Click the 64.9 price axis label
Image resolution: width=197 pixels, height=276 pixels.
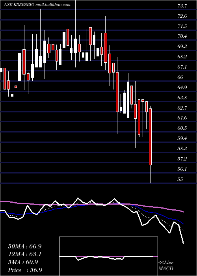tap(182, 88)
